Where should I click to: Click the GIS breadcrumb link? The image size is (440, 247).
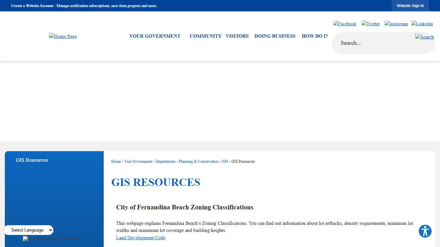pos(225,161)
